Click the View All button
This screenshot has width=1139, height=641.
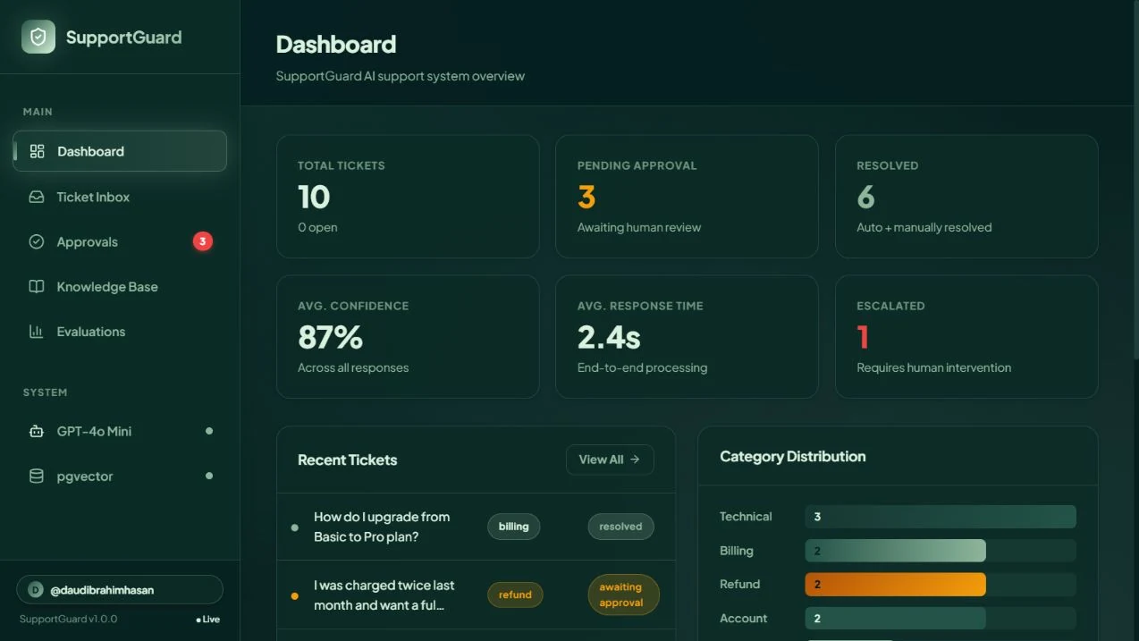(x=610, y=460)
